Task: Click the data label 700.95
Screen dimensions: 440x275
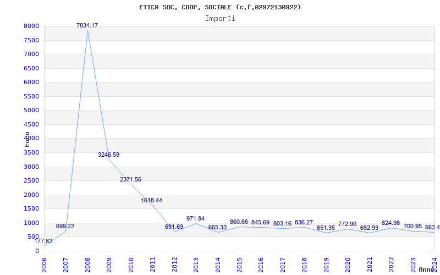Action: tap(413, 226)
